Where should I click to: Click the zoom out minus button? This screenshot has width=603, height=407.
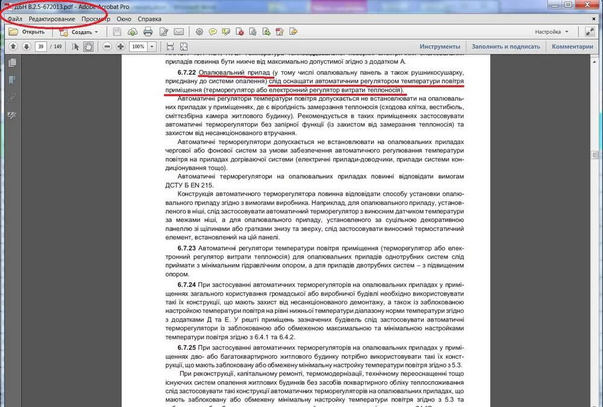(x=107, y=46)
